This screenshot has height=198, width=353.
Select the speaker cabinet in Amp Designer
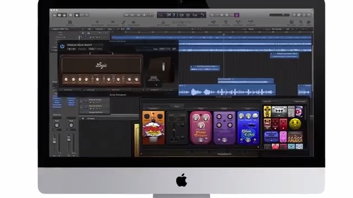coord(162,70)
